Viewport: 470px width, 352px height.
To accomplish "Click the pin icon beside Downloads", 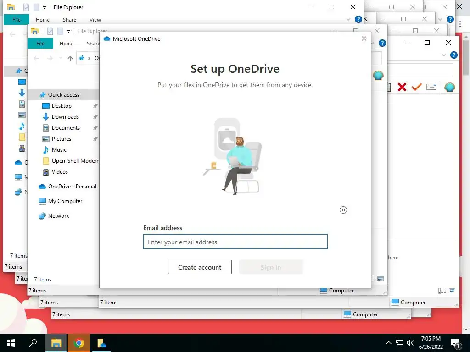I will coord(95,117).
